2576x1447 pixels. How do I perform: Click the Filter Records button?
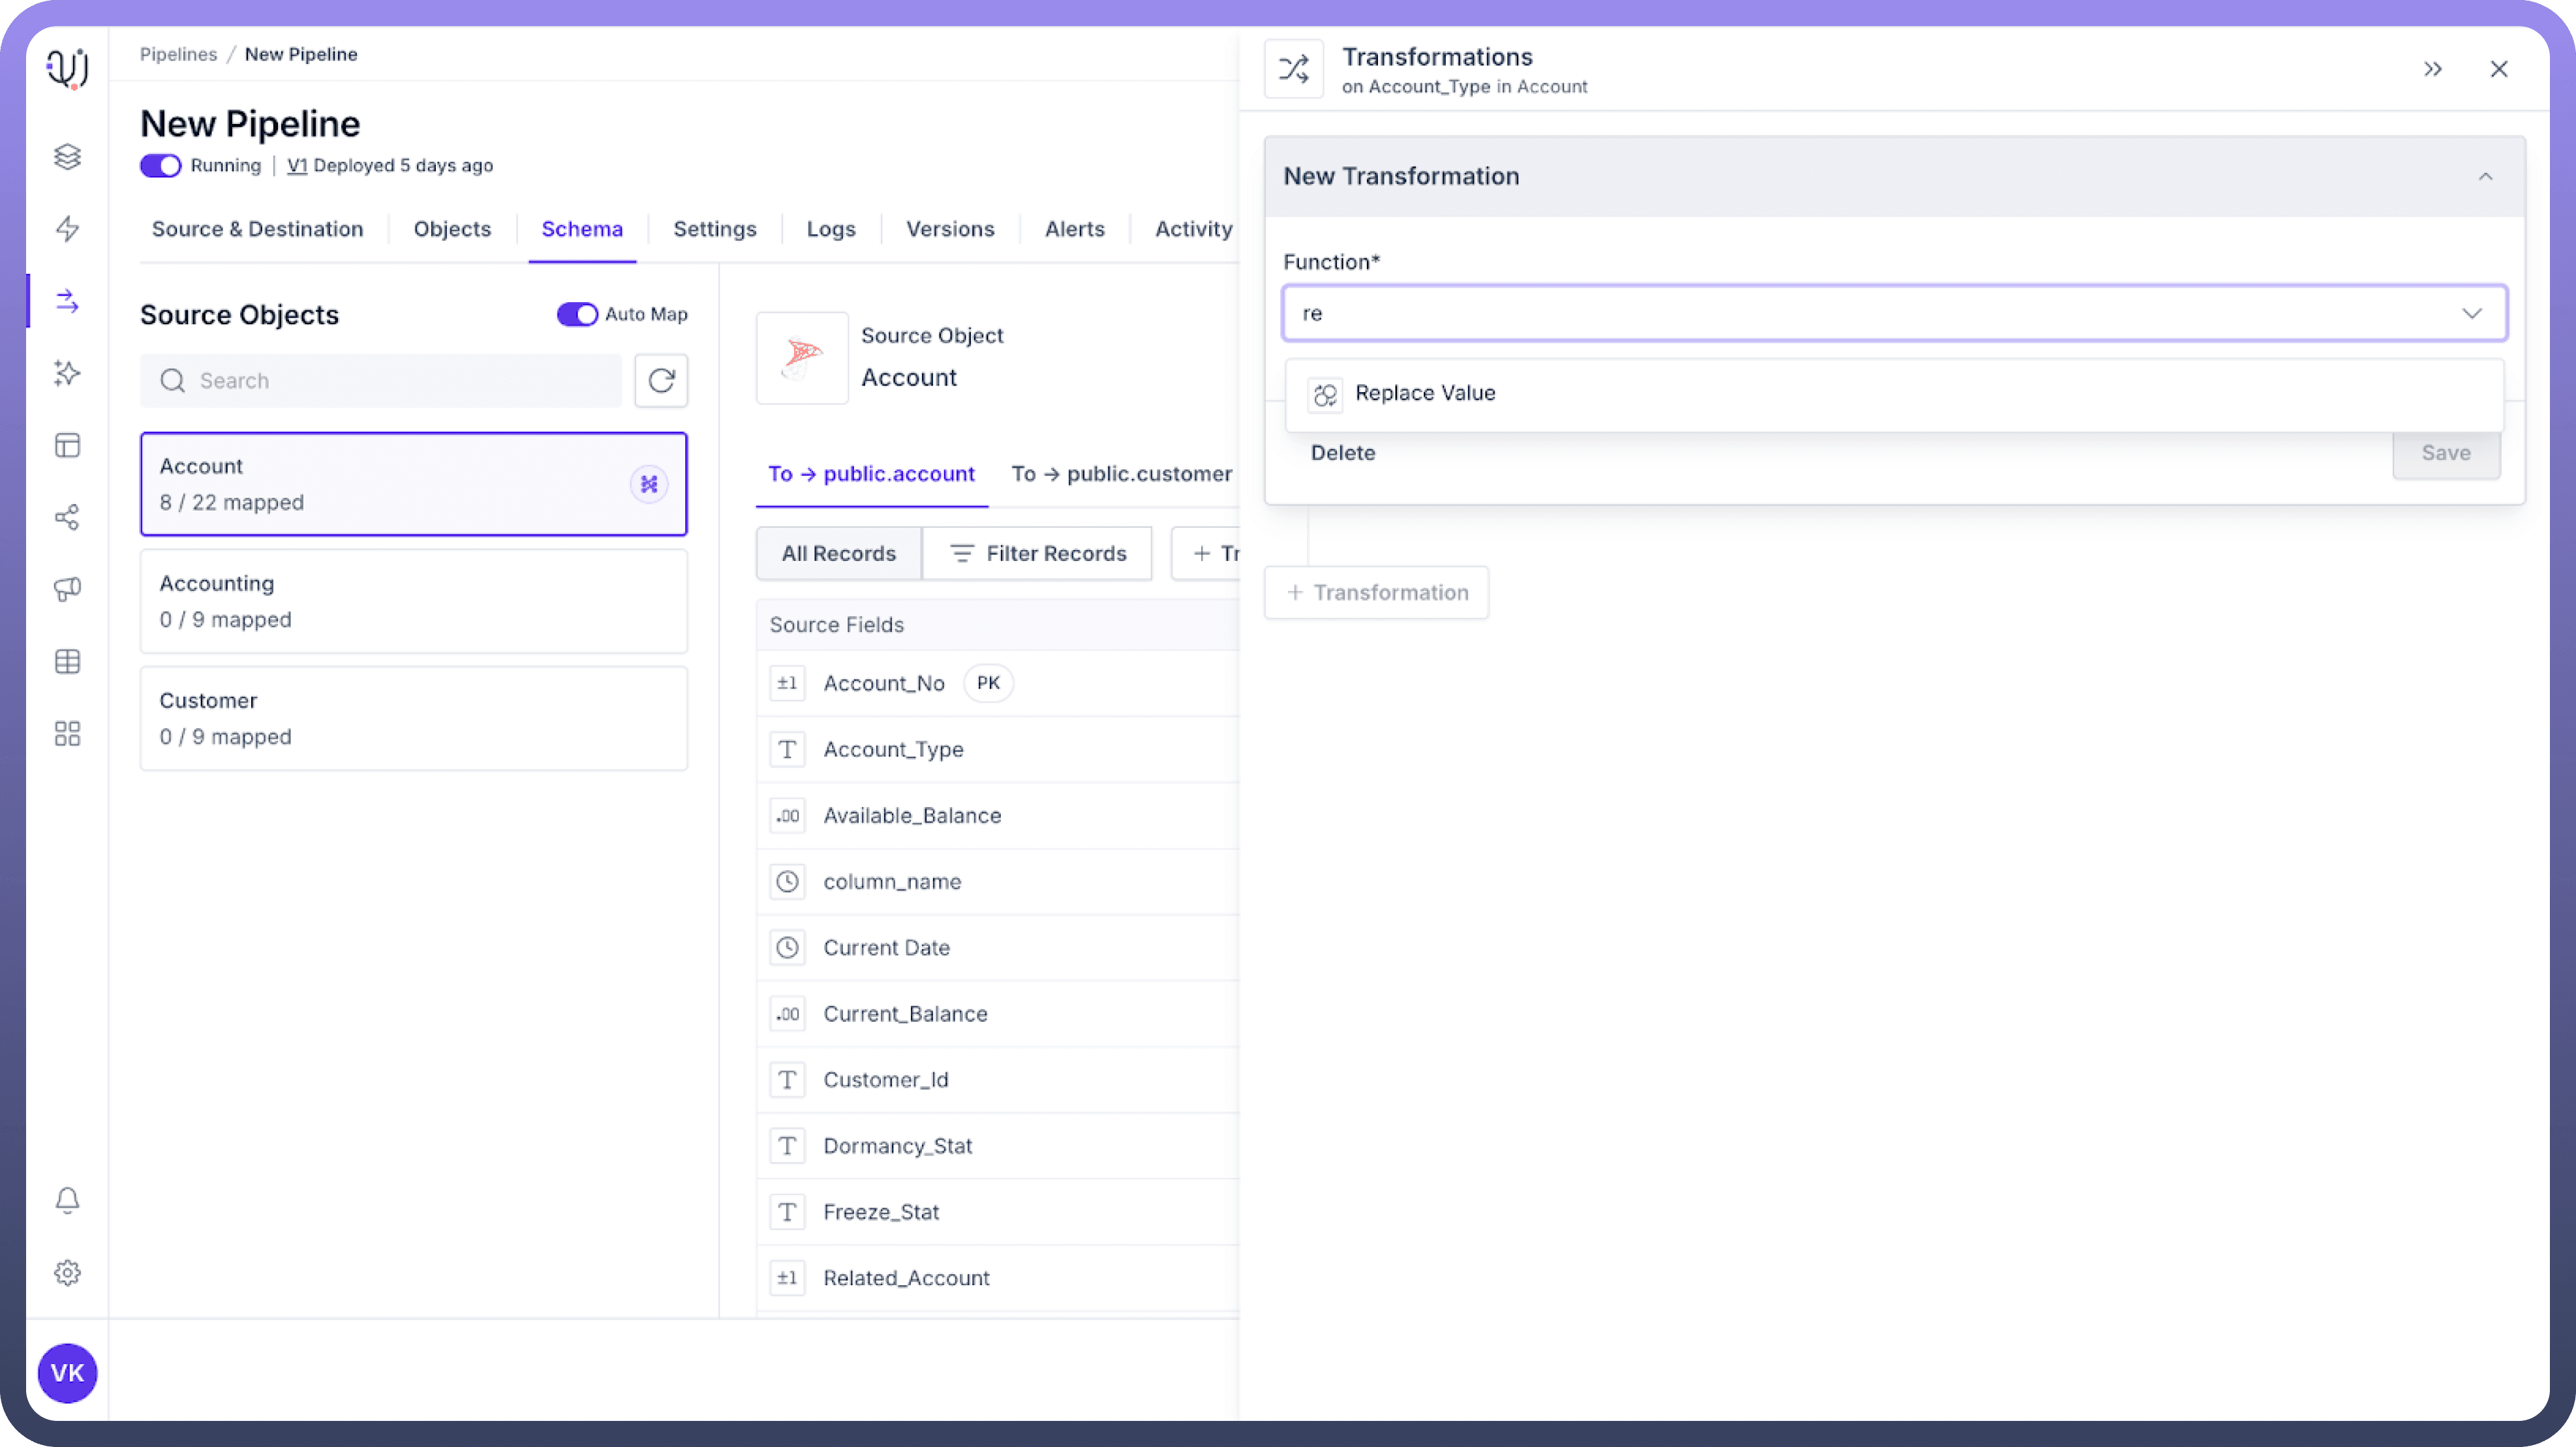(x=1037, y=554)
